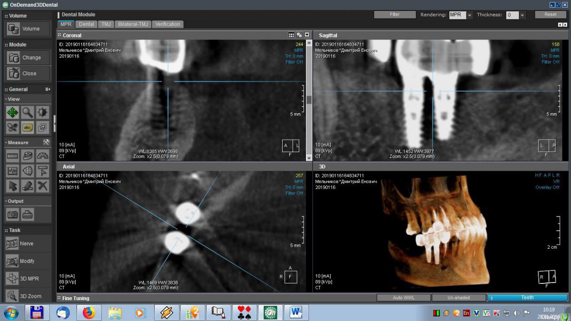Choose the Angle protractor measure tool
Viewport: 571px width, 321px height.
point(43,156)
